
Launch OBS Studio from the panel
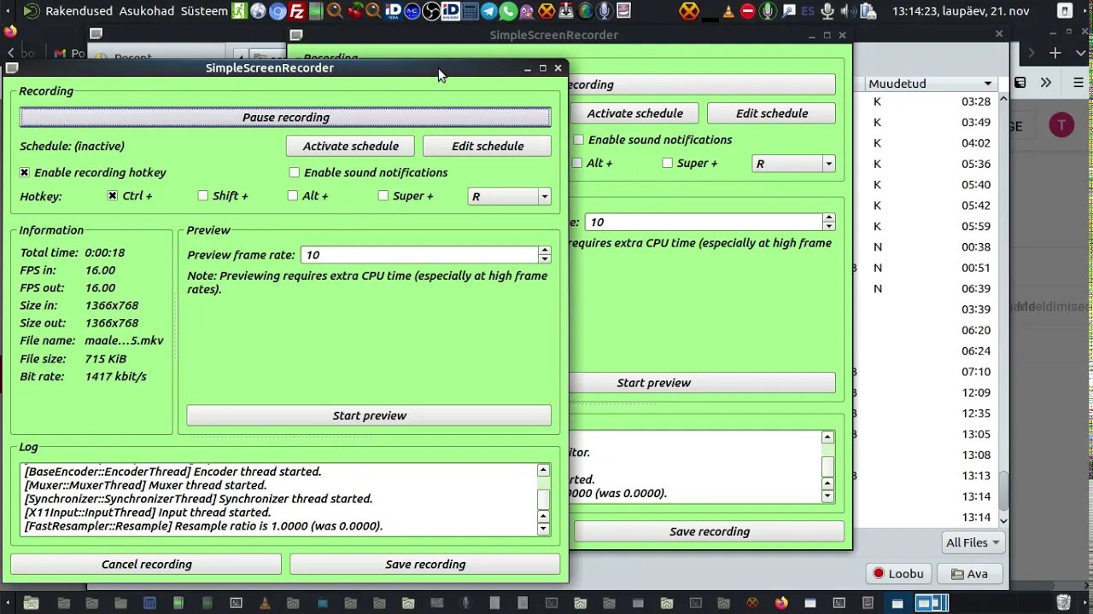tap(431, 11)
